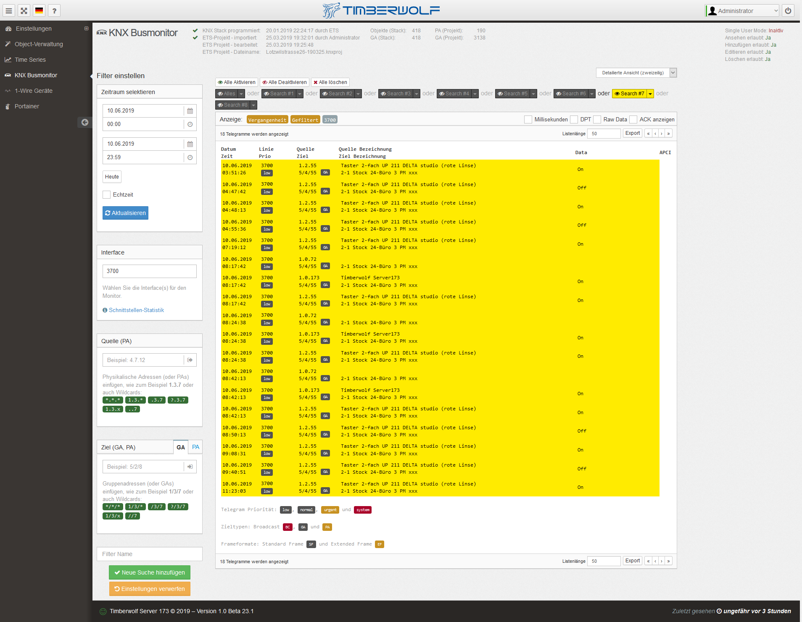Toggle visibility of Alles filter
802x622 pixels.
[x=227, y=94]
